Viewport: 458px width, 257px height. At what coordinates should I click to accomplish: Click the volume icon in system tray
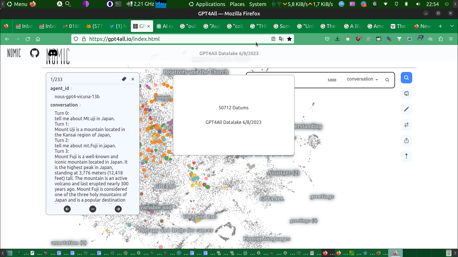[x=418, y=4]
